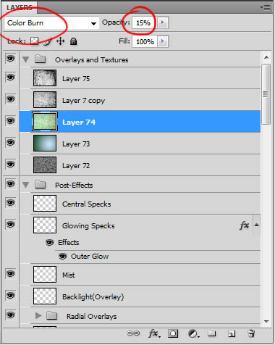275x345 pixels.
Task: Enable the lock all padlock icon
Action: pyautogui.click(x=73, y=41)
